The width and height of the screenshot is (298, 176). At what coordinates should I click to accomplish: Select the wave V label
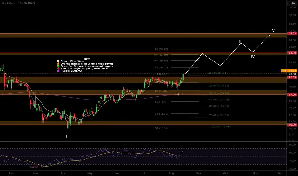(x=273, y=30)
